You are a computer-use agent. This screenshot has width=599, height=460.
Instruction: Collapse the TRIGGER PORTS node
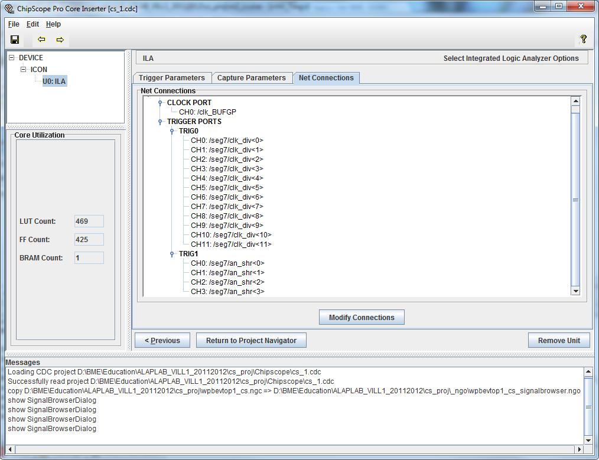coord(160,122)
